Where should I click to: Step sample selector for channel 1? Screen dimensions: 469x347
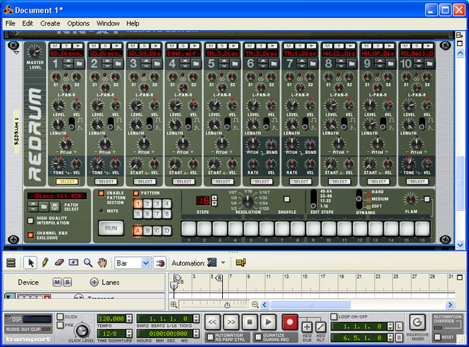coord(69,64)
